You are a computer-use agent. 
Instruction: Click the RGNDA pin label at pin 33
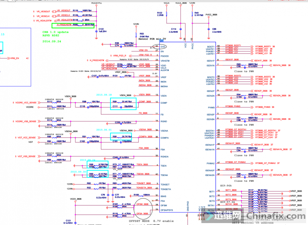click(164, 157)
